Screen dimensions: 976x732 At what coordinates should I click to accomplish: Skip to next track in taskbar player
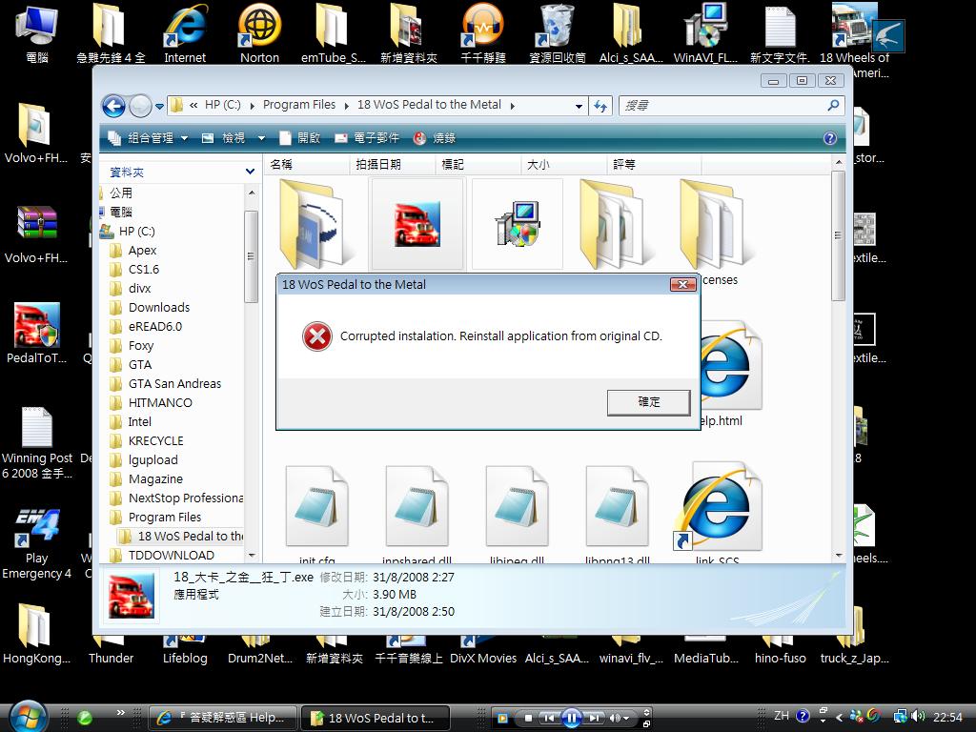595,718
